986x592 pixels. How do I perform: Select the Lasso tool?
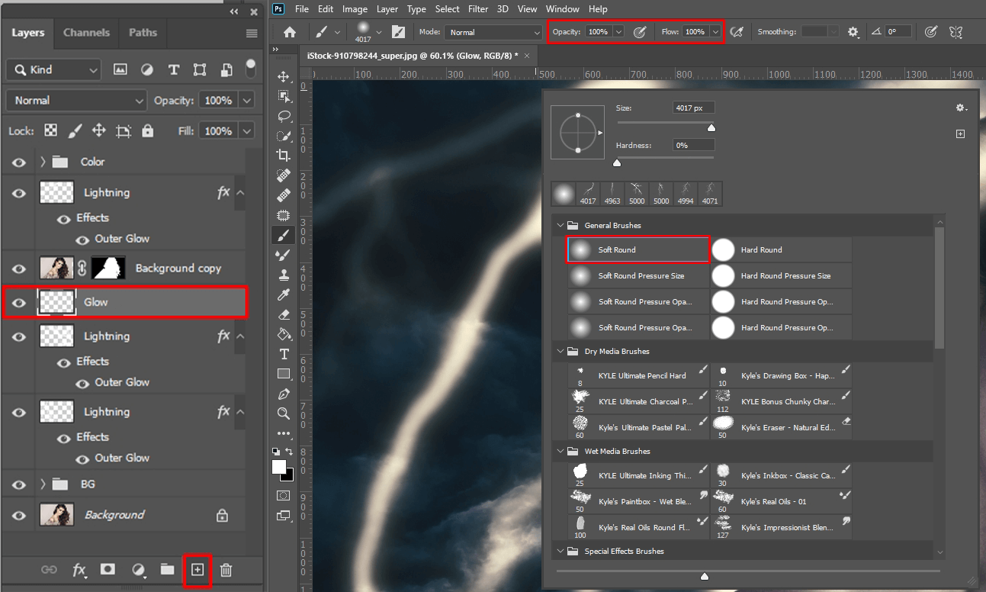click(284, 117)
